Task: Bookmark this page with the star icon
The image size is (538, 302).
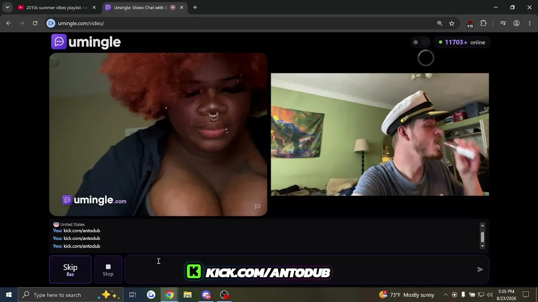Action: (x=452, y=23)
